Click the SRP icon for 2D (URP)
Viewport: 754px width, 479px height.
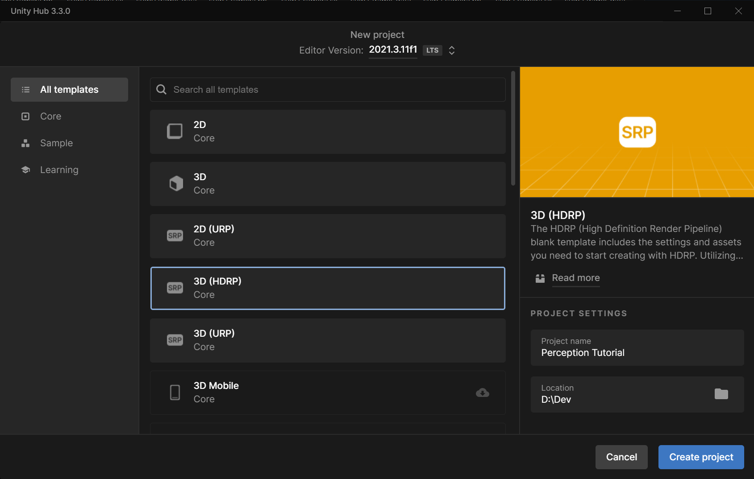pyautogui.click(x=175, y=235)
